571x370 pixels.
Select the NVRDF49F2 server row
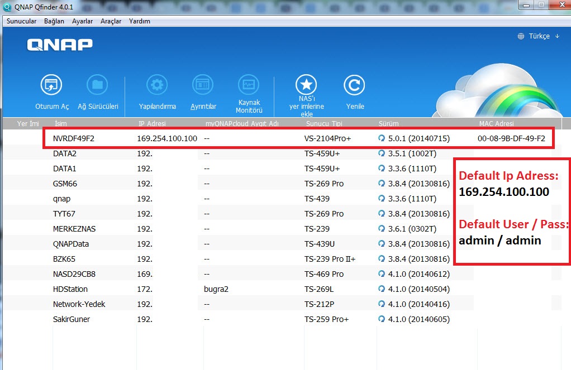pos(74,138)
